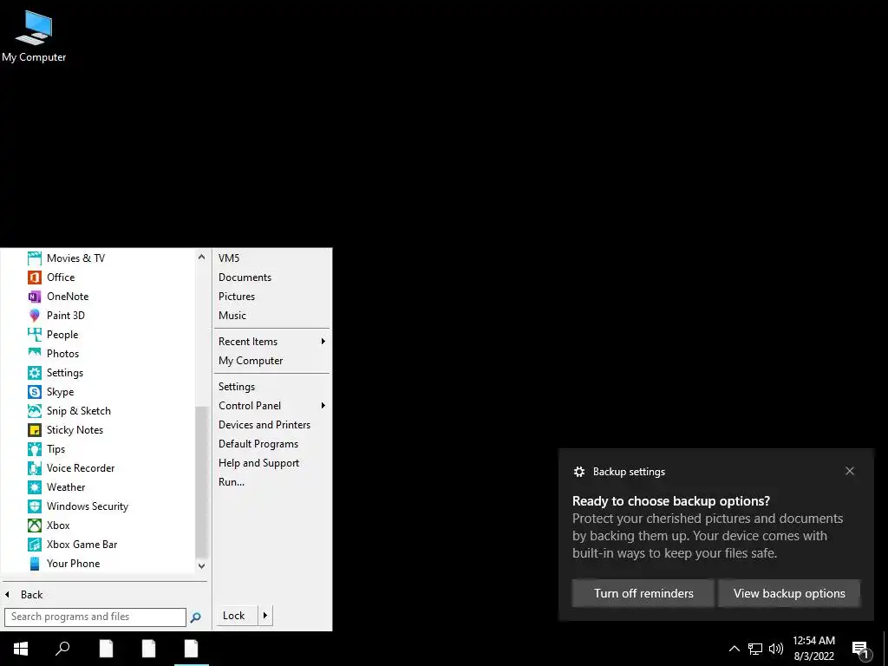Expand the Control Panel submenu arrow
Image resolution: width=888 pixels, height=666 pixels.
pyautogui.click(x=323, y=406)
